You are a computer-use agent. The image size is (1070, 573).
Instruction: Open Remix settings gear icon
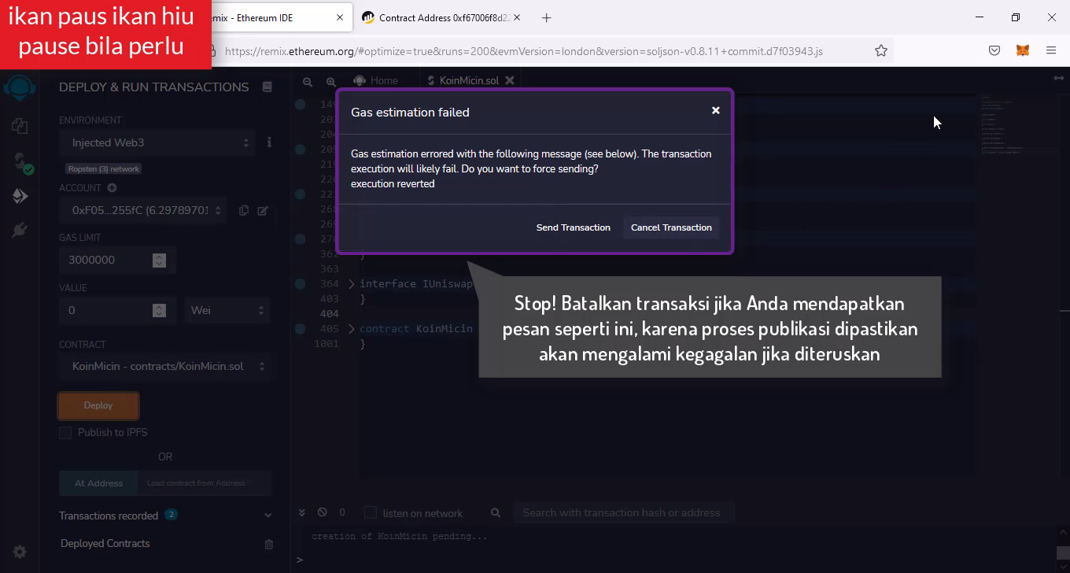(20, 552)
